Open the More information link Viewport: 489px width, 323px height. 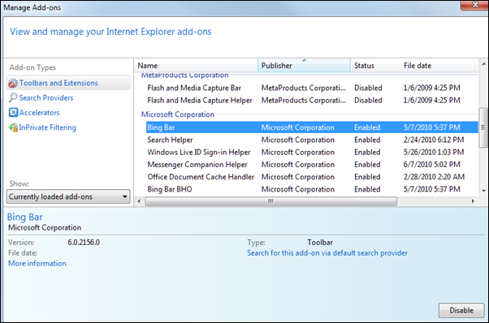(x=37, y=264)
